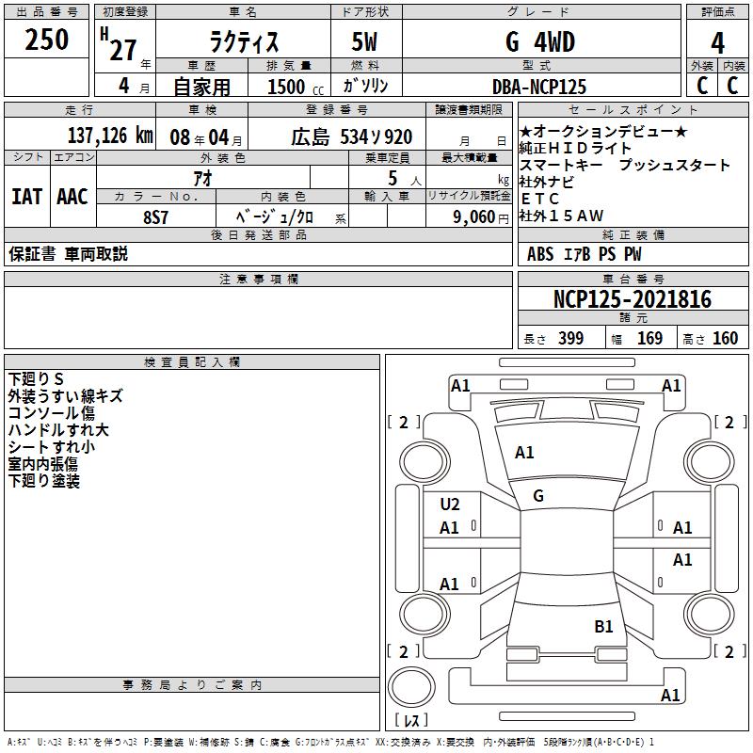Select the air conditioner value AAC
The width and height of the screenshot is (753, 753).
coord(72,197)
